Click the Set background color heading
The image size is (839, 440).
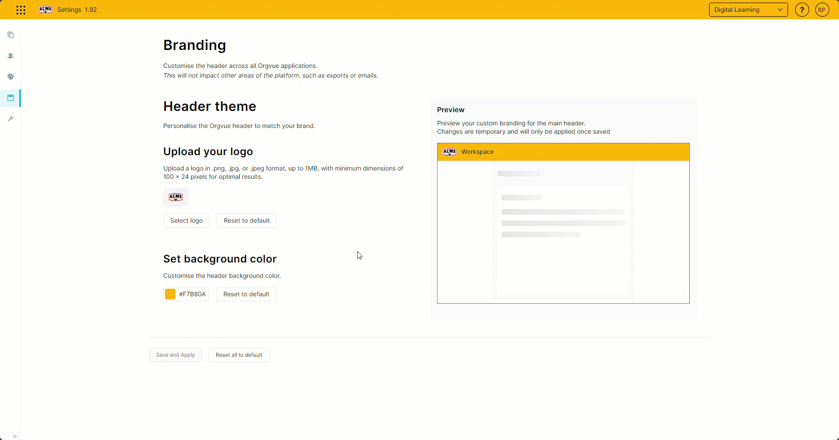220,259
